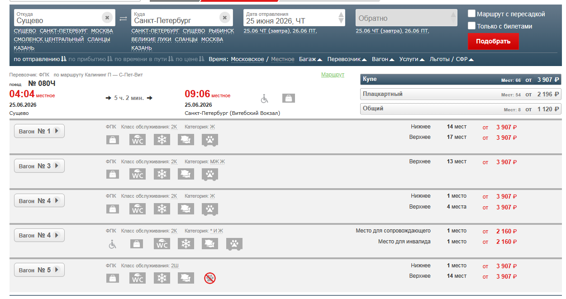
Task: Select the Общий car type tab
Action: click(x=461, y=109)
